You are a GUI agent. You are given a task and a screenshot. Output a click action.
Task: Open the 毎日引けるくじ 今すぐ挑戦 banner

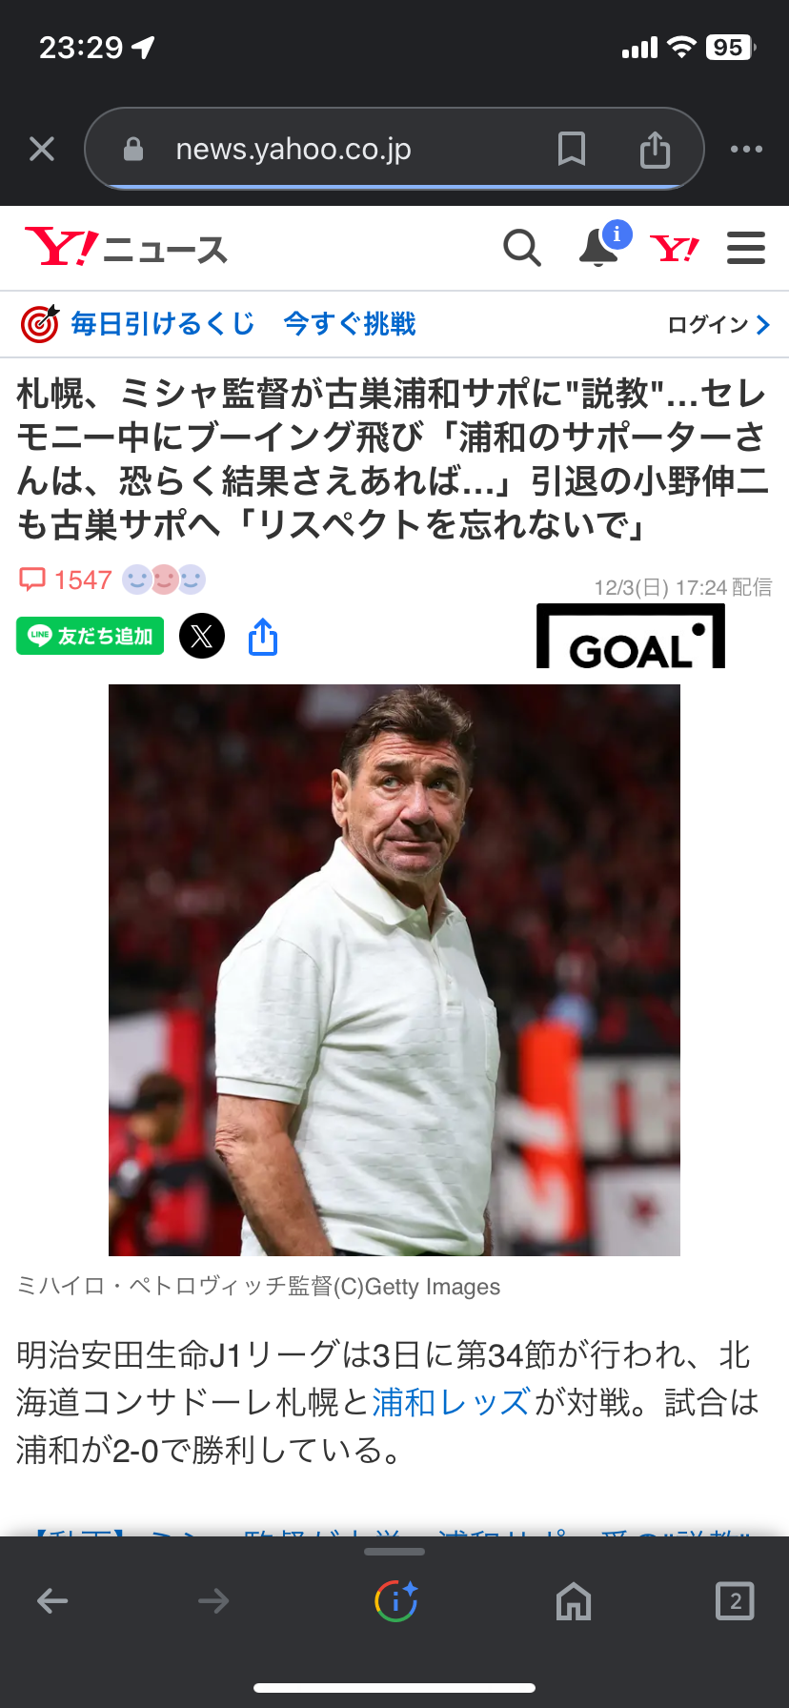[x=219, y=324]
